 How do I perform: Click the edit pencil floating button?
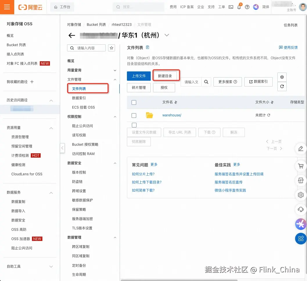tap(301, 149)
